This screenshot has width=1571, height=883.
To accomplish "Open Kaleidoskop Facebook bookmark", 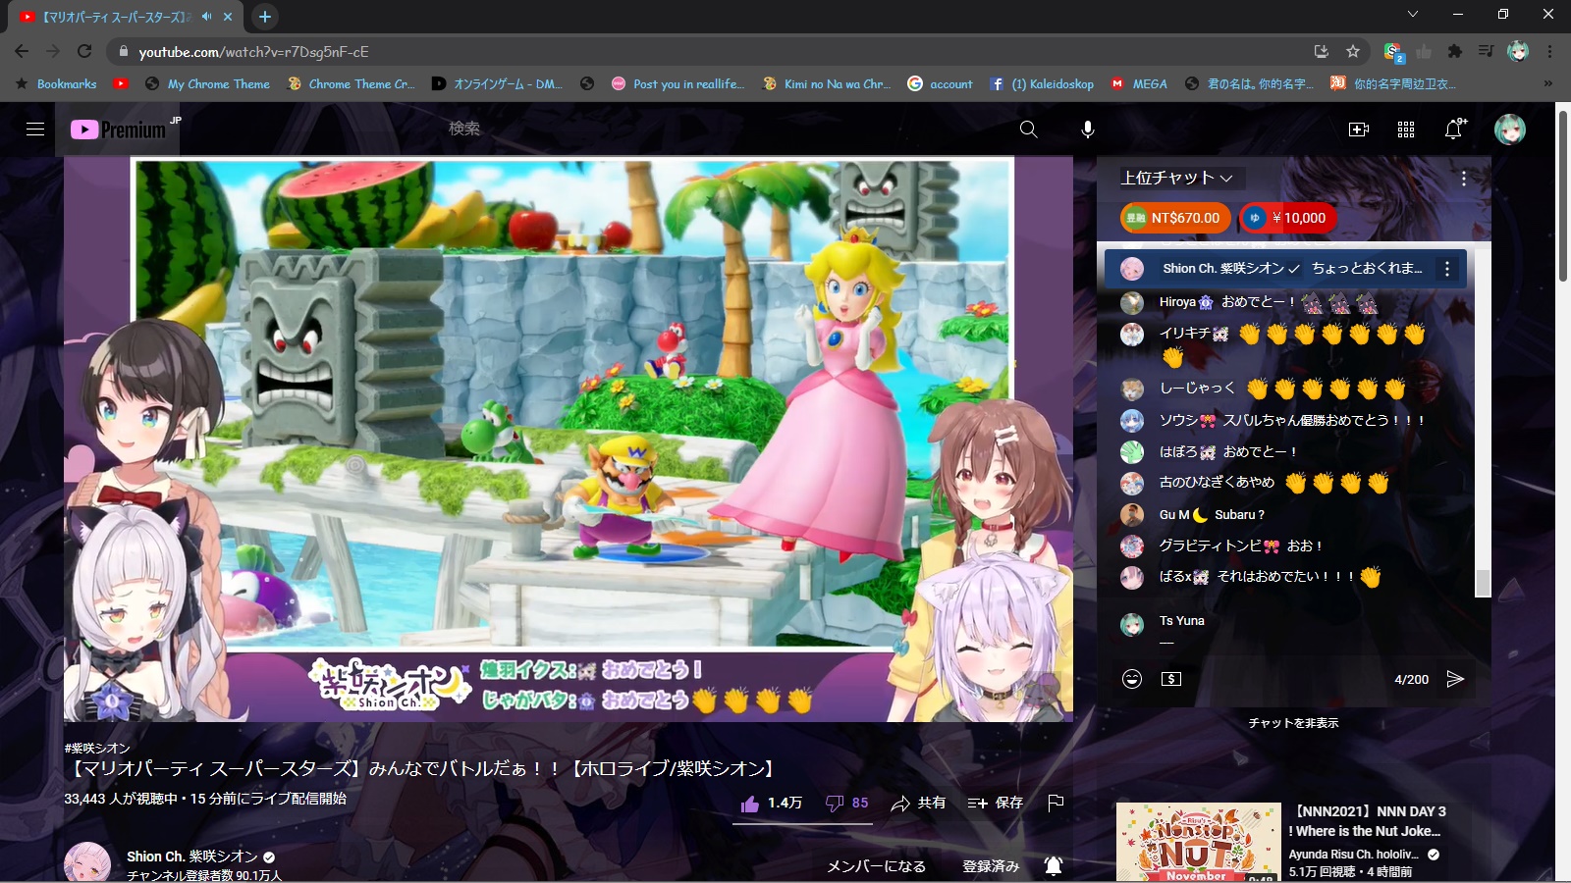I will tap(1042, 84).
